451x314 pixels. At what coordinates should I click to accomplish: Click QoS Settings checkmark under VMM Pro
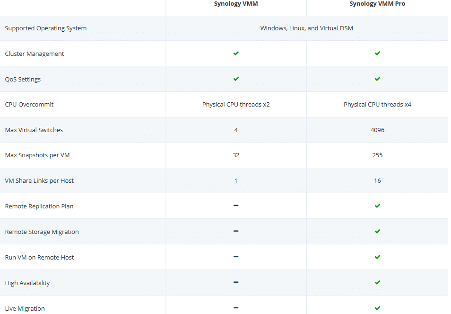[378, 79]
